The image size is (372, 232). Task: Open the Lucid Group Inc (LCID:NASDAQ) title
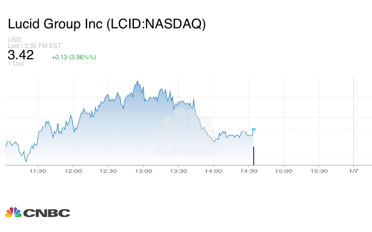[x=106, y=24]
